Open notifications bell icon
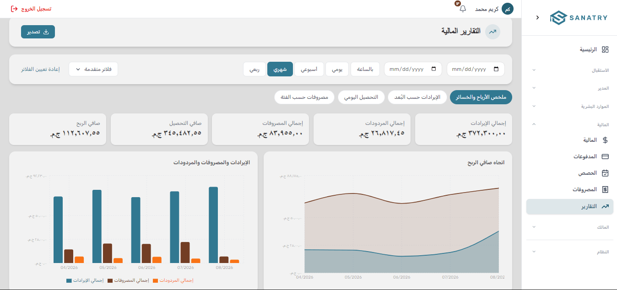The height and width of the screenshot is (290, 617). coord(463,9)
